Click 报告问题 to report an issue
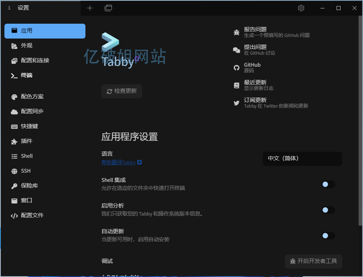 277,32
